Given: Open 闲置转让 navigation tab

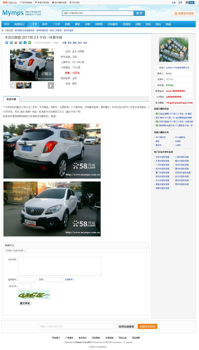Looking at the screenshot, I should point(19,24).
